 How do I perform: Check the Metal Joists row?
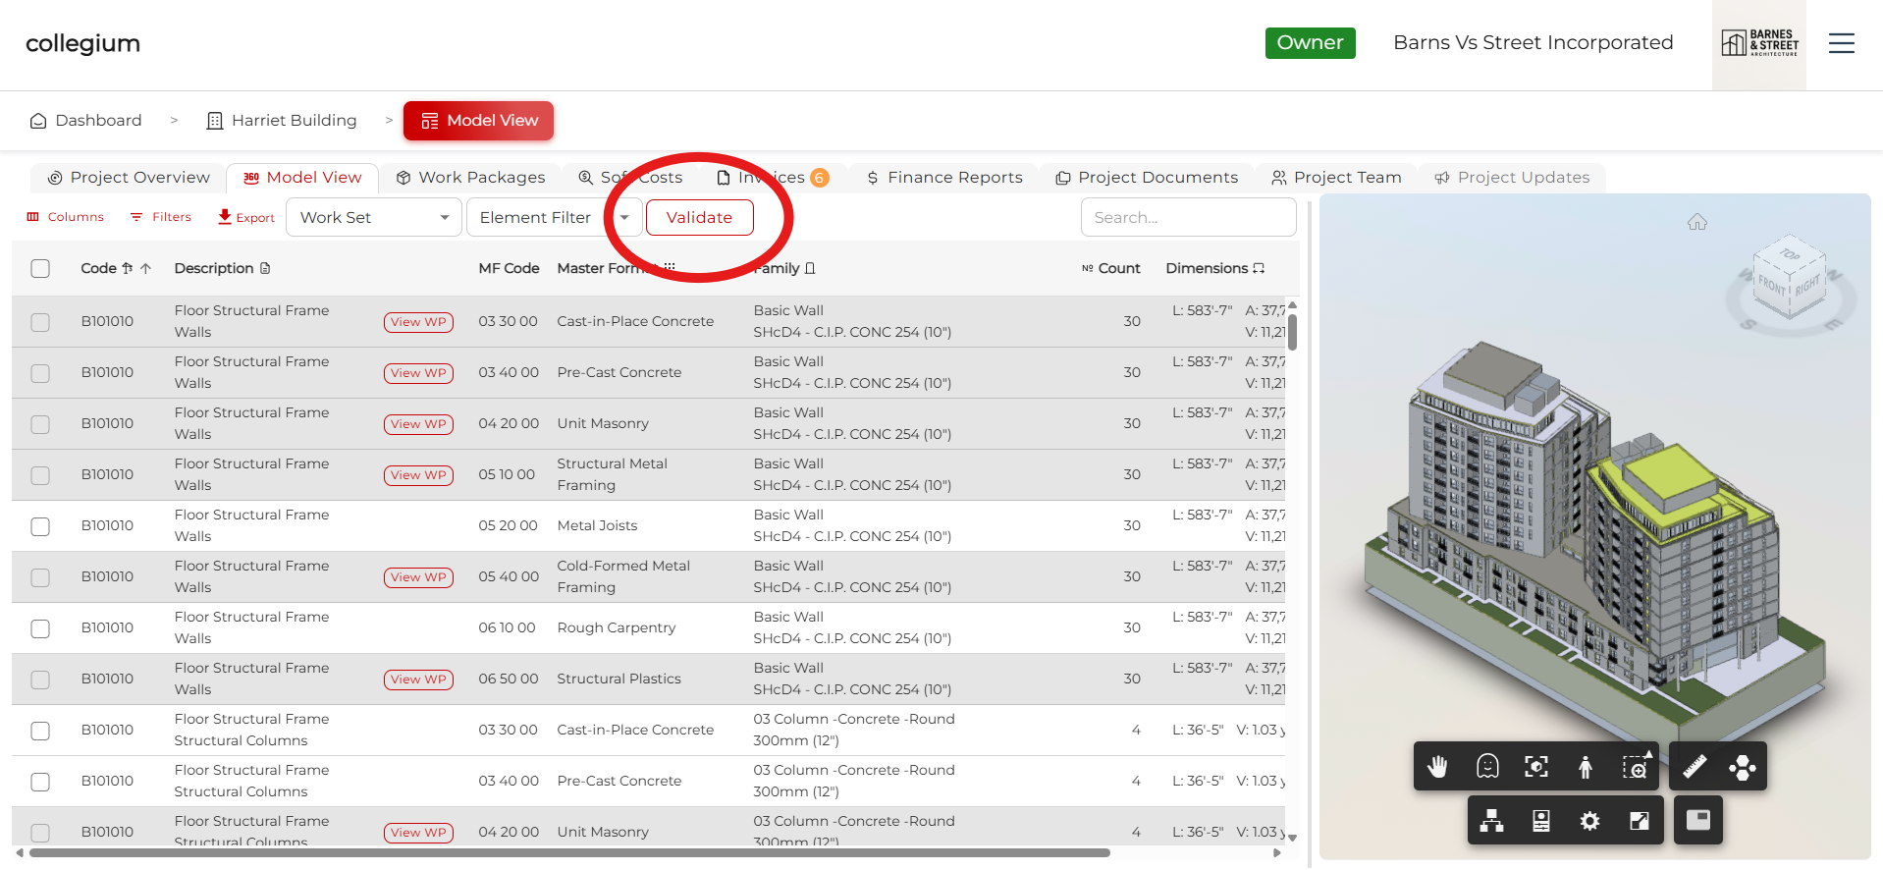click(x=40, y=526)
